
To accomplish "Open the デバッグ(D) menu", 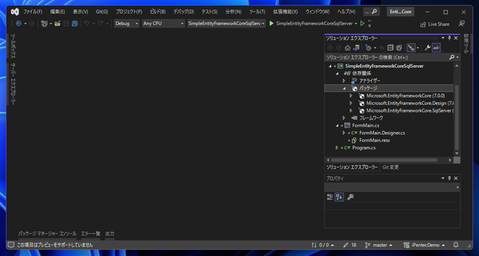I will click(x=184, y=12).
